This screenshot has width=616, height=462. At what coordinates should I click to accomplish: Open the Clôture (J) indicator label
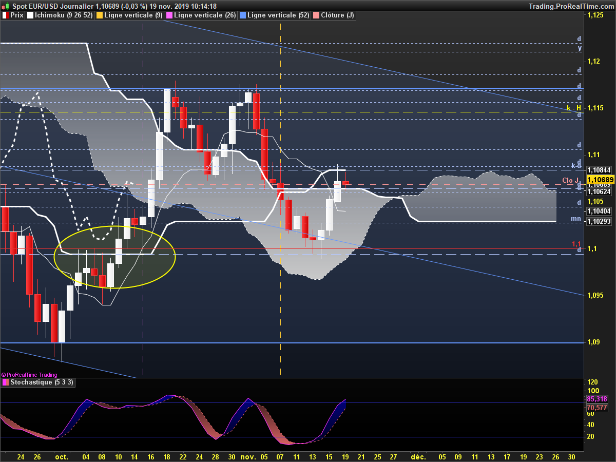pyautogui.click(x=337, y=15)
